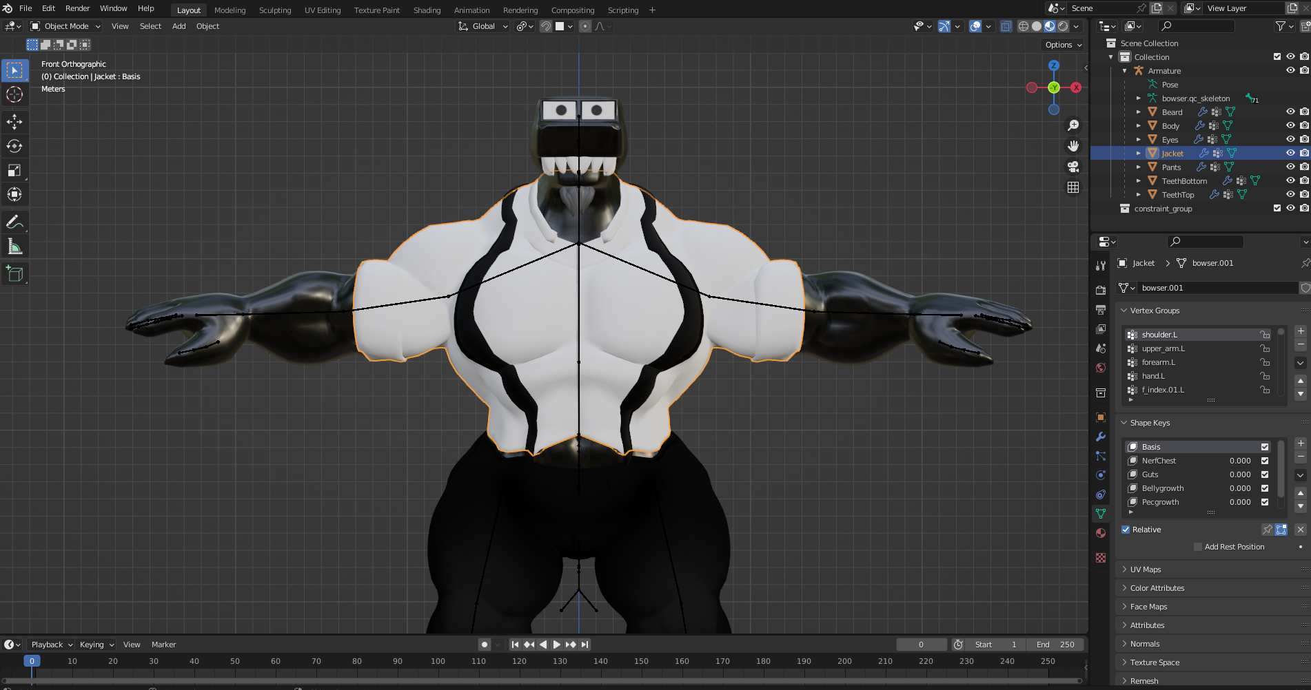Select the Measure tool
The height and width of the screenshot is (690, 1311).
14,247
